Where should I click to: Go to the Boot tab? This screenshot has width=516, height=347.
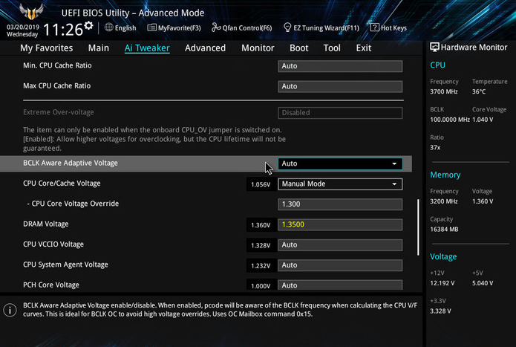tap(299, 48)
